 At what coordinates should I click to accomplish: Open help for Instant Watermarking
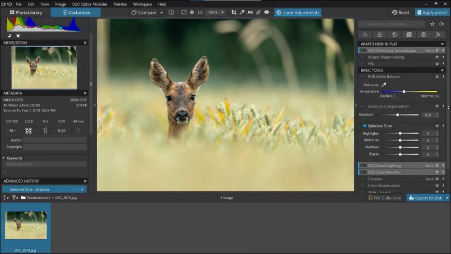(443, 57)
